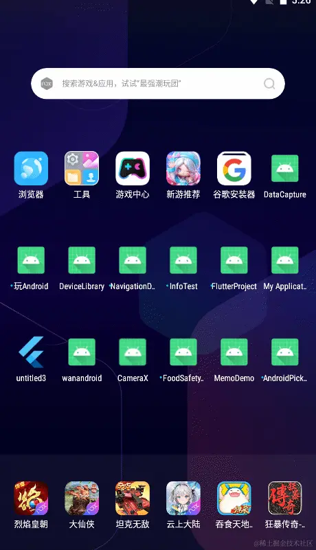Open the AndroidPick.. app
The width and height of the screenshot is (316, 550).
(285, 352)
